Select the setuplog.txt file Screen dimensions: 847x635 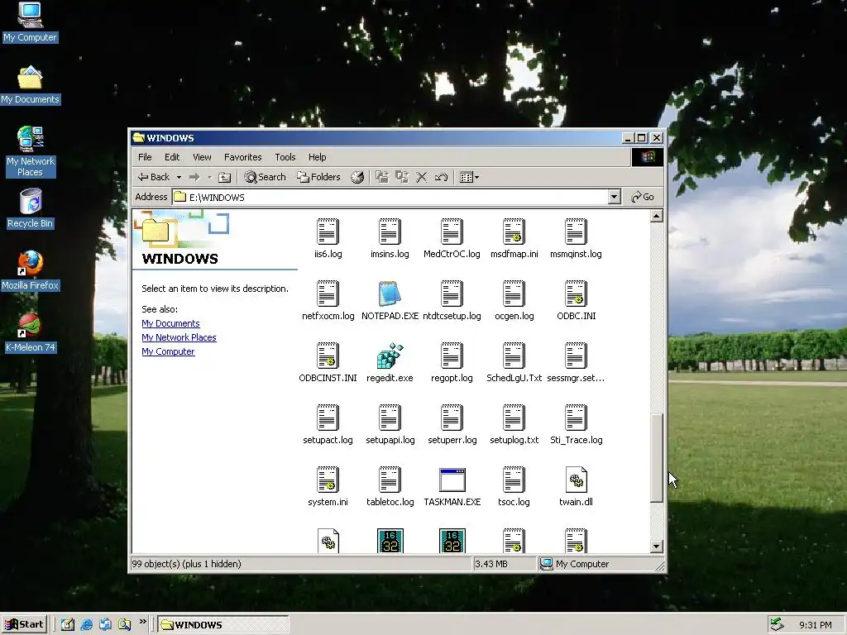(514, 424)
